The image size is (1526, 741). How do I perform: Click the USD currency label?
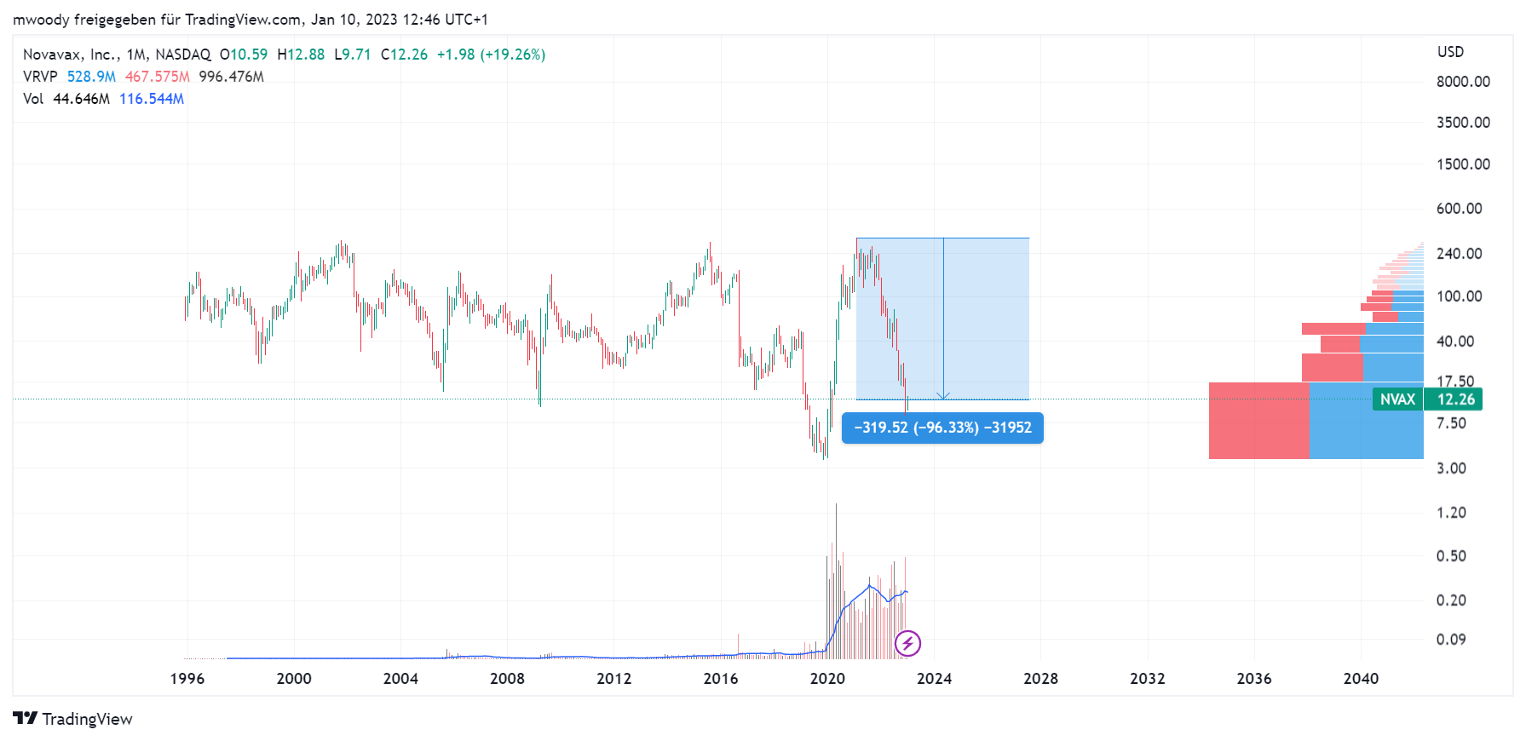pyautogui.click(x=1450, y=52)
